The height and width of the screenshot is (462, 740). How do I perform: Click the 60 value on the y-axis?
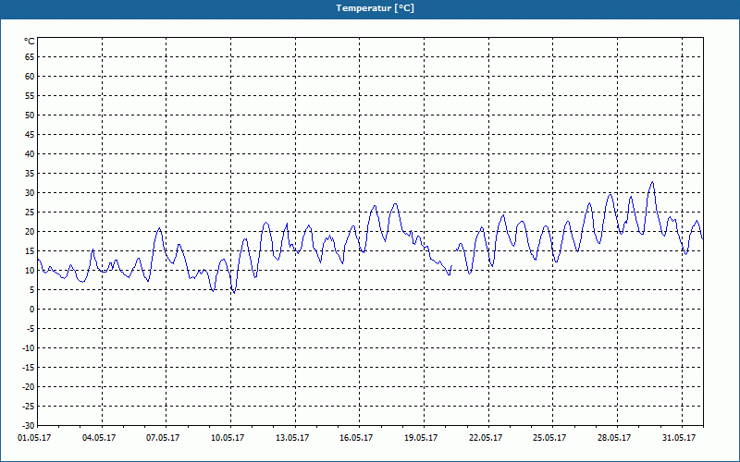tap(30, 77)
